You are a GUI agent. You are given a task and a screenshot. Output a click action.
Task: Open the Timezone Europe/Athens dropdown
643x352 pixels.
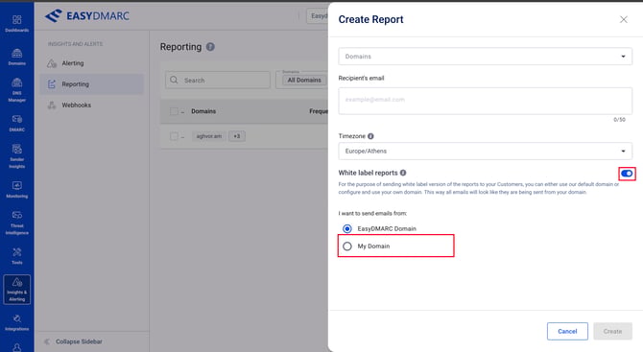pyautogui.click(x=485, y=152)
